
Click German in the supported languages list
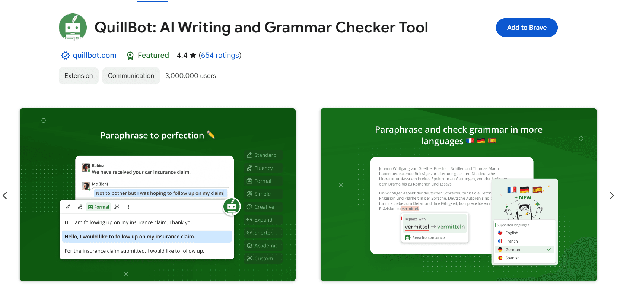pos(525,250)
